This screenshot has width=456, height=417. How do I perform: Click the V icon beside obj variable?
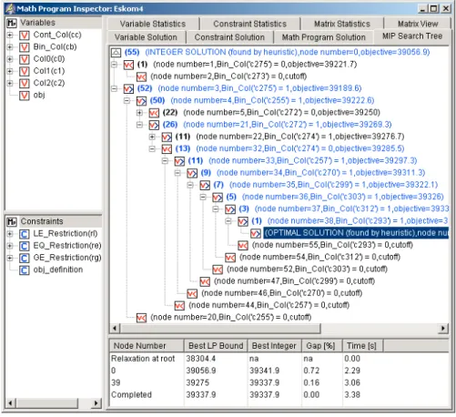[25, 96]
